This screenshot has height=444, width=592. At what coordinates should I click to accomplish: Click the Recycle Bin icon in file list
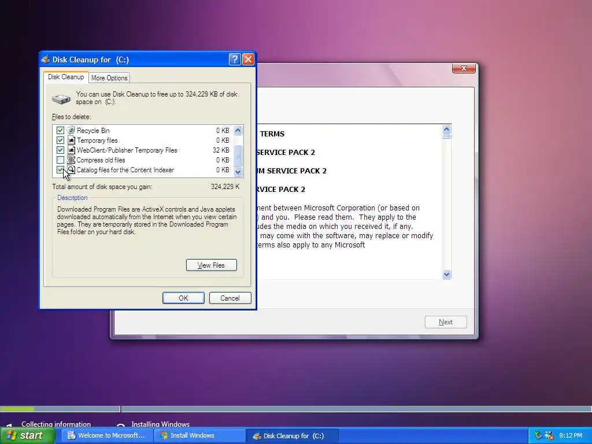pyautogui.click(x=71, y=130)
